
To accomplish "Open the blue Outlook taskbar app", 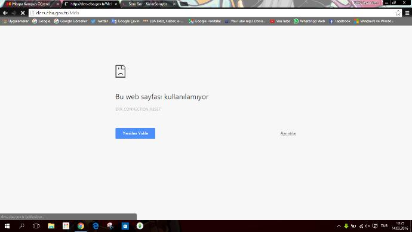I will (125, 226).
